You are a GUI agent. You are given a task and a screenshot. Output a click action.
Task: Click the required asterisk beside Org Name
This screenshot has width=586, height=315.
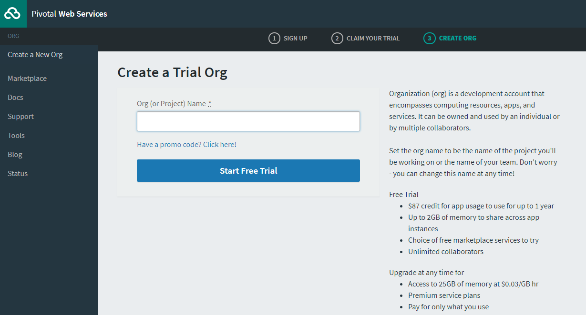tap(210, 104)
